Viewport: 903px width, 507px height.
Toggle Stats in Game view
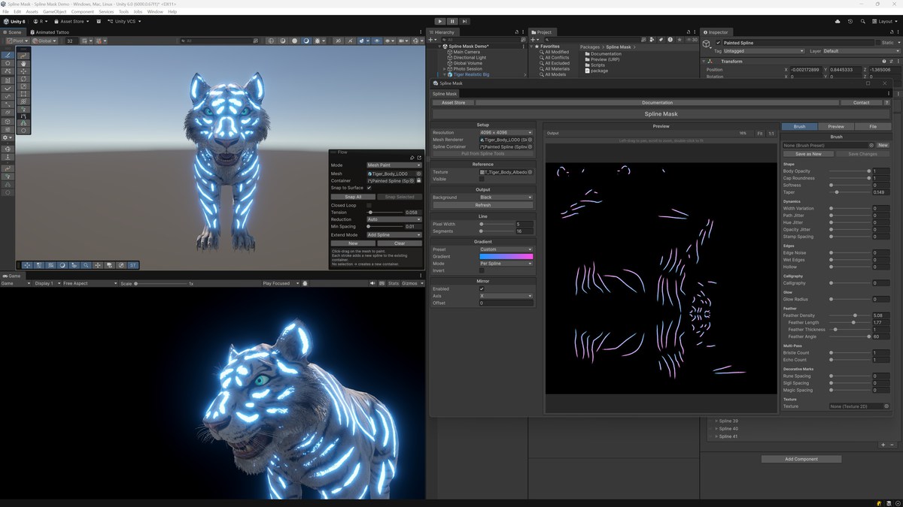coord(392,283)
